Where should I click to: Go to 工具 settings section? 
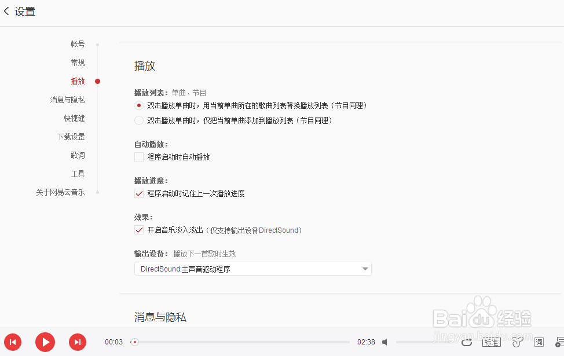78,174
